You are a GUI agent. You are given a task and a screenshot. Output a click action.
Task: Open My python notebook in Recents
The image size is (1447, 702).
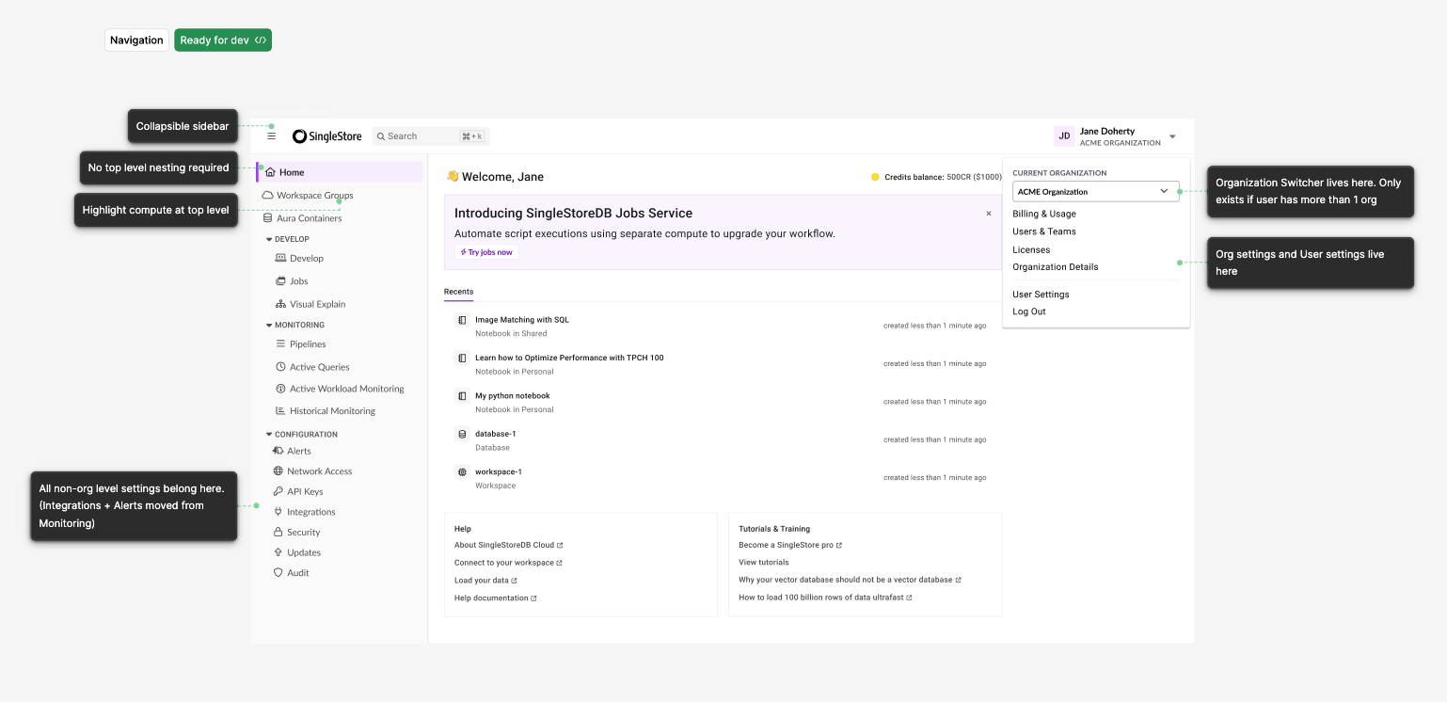click(x=513, y=396)
